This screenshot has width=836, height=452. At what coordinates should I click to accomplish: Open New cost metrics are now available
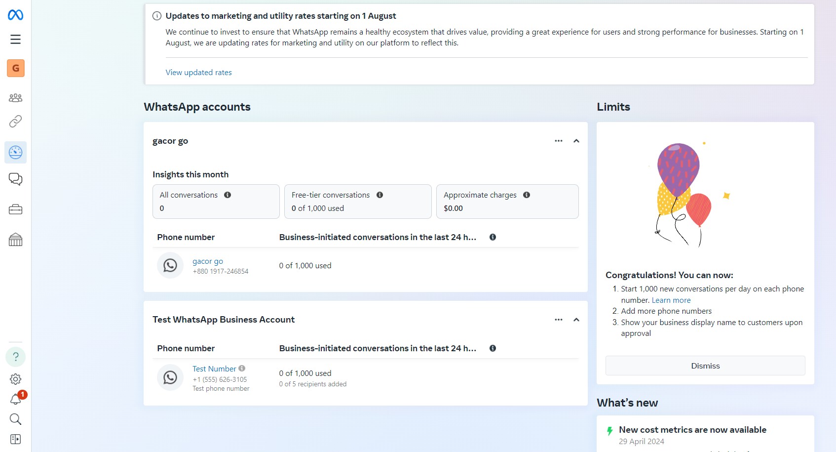click(692, 430)
